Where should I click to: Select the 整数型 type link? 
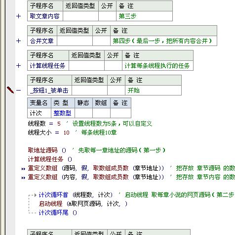point(62,113)
